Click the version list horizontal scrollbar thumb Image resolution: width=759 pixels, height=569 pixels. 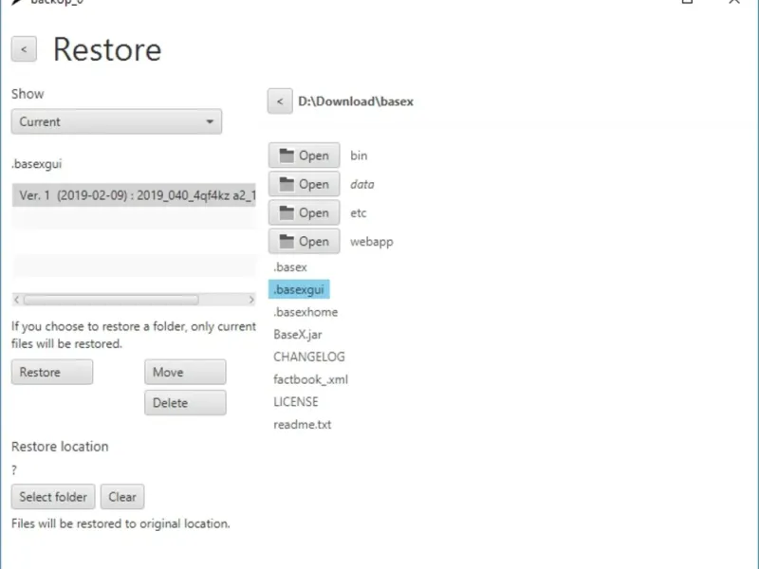(111, 300)
